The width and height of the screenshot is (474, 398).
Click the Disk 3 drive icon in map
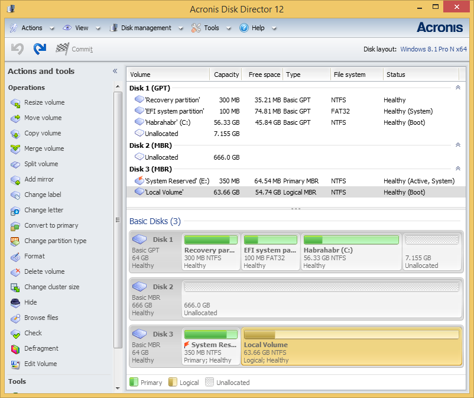[x=139, y=334]
